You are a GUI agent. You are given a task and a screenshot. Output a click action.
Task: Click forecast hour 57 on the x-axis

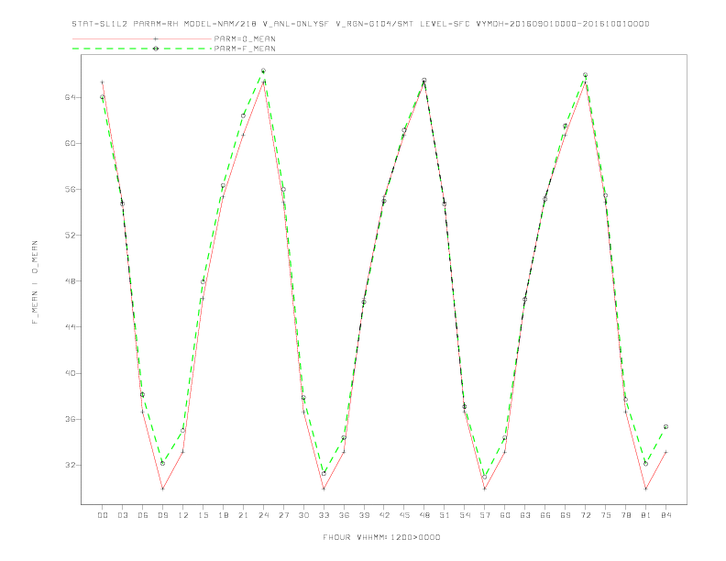click(x=485, y=515)
